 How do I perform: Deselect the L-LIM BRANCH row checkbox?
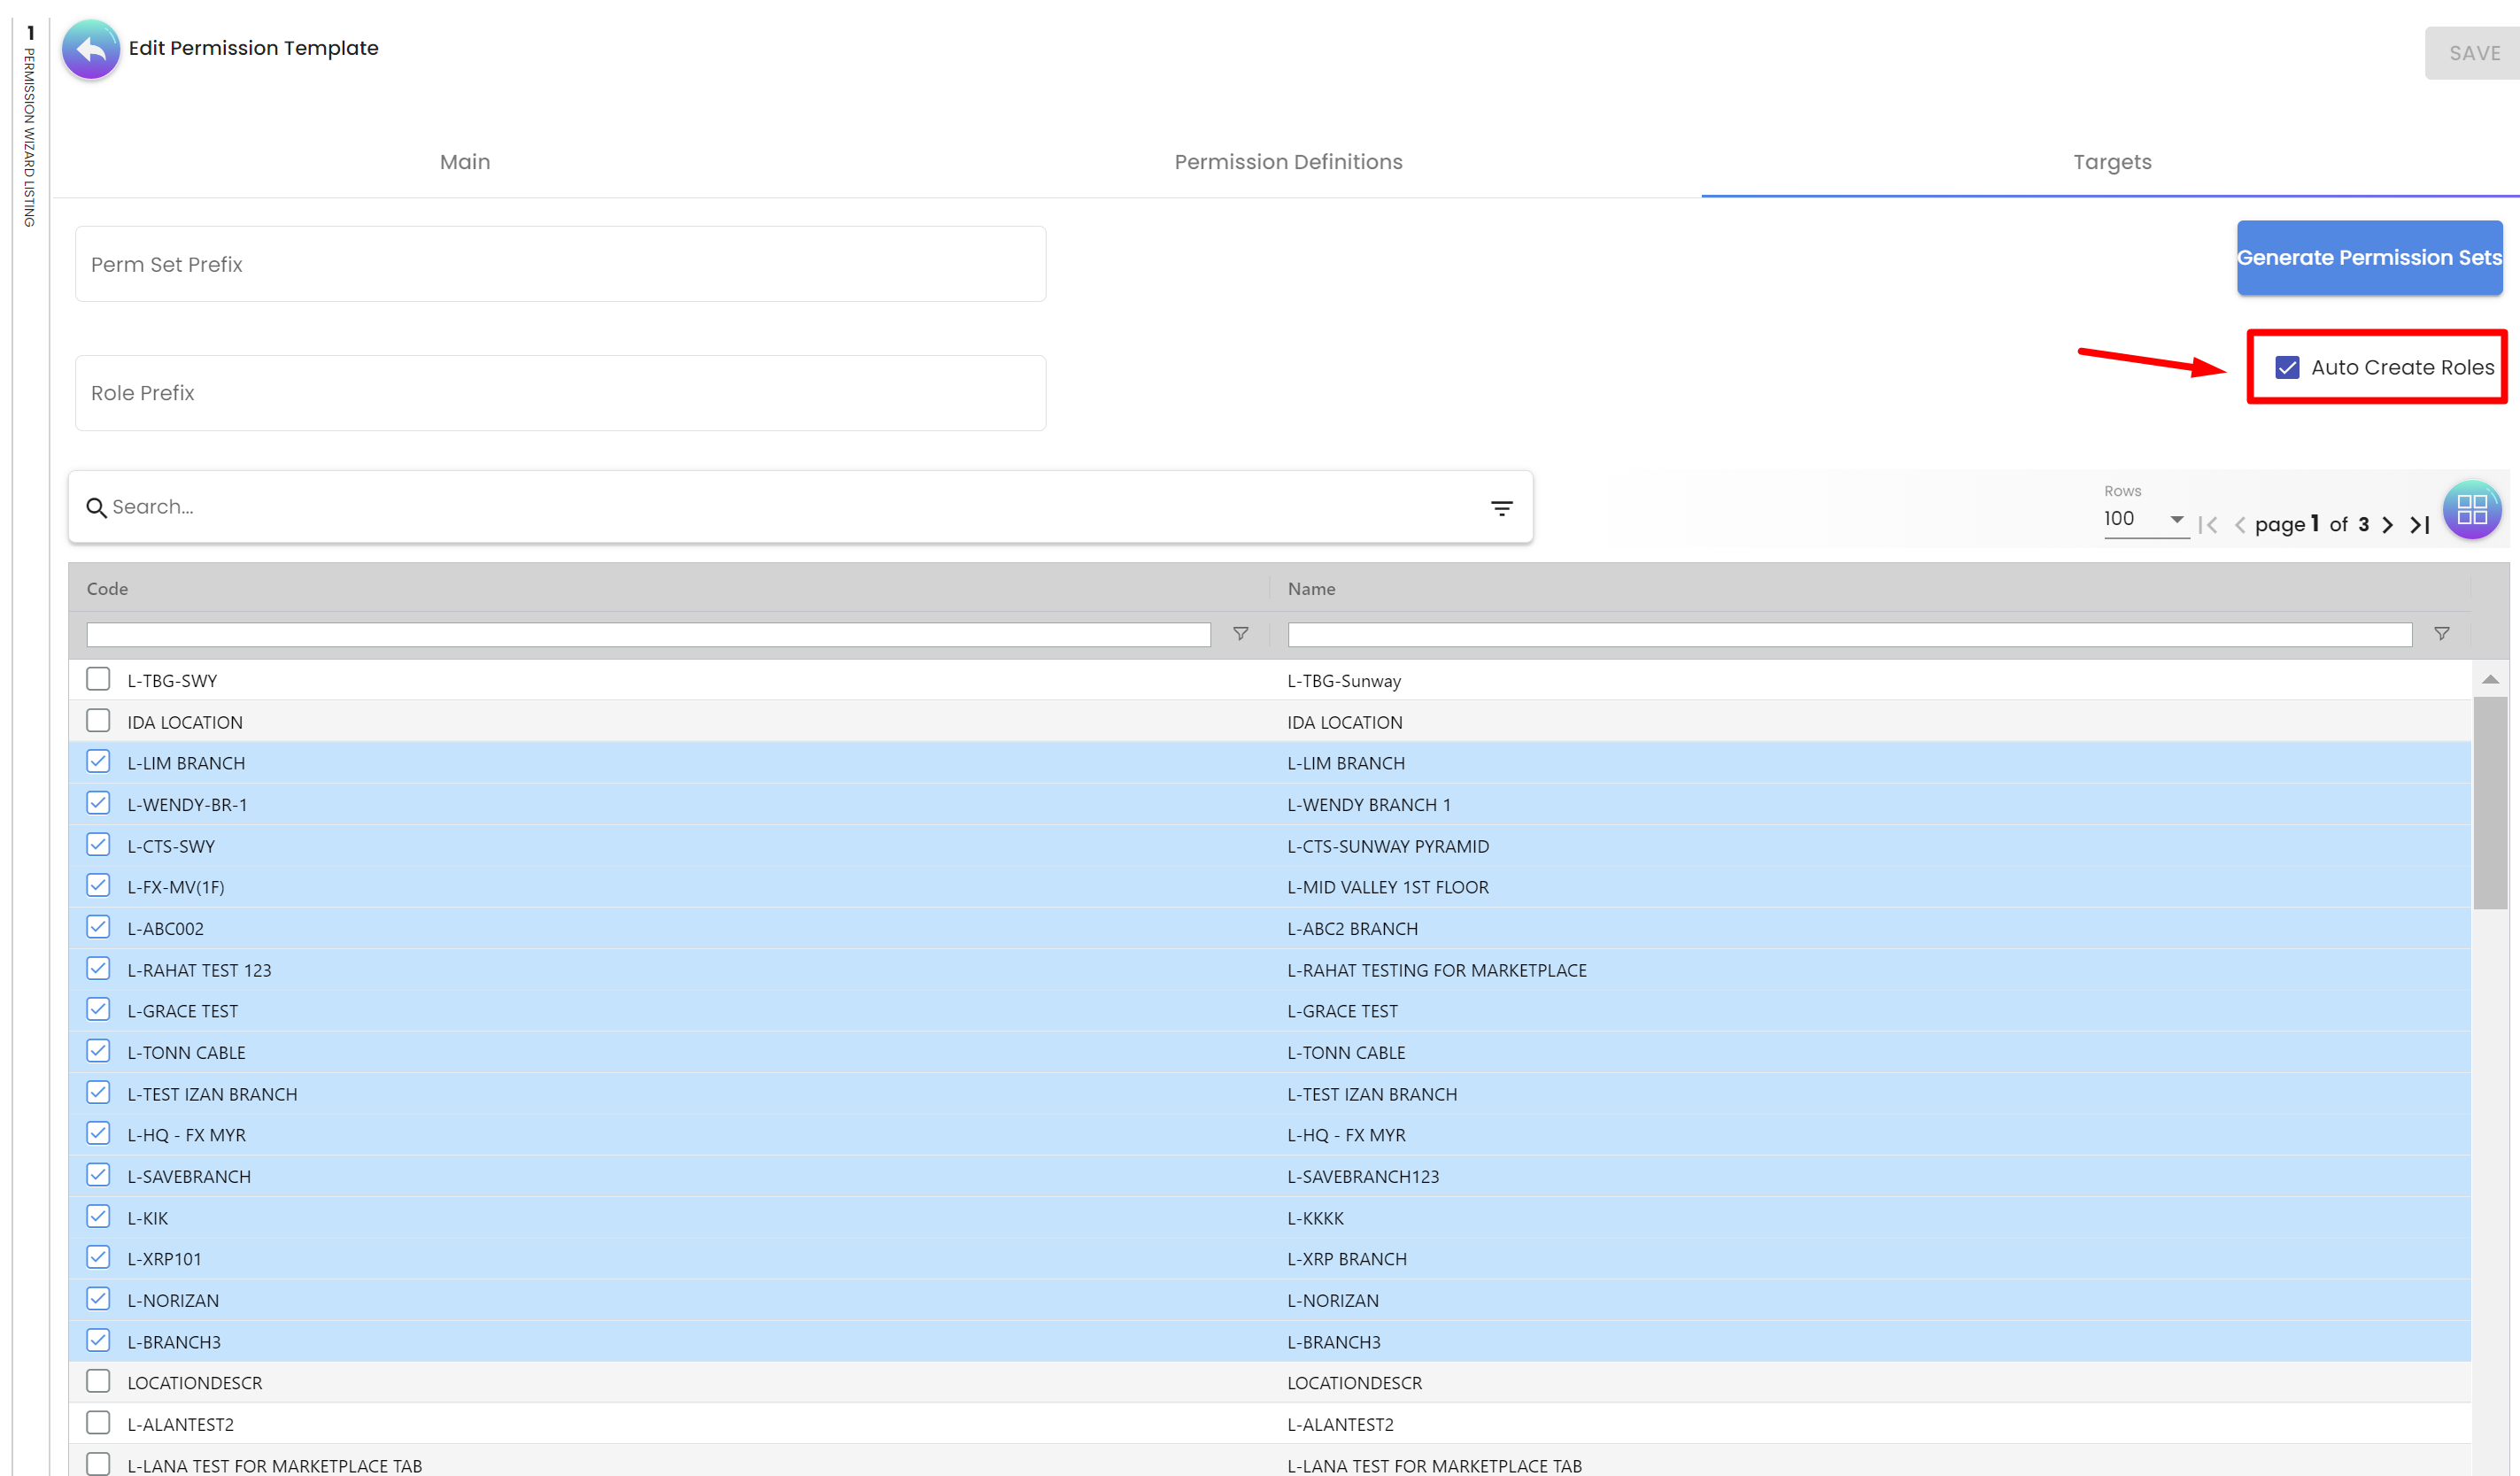[98, 762]
